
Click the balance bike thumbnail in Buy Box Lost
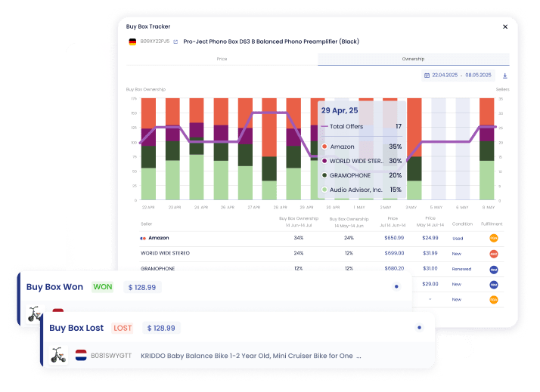(58, 355)
